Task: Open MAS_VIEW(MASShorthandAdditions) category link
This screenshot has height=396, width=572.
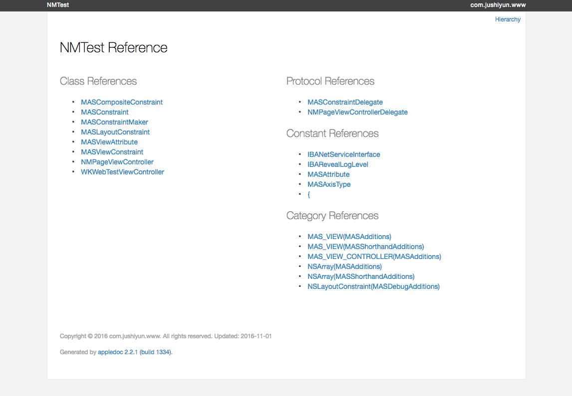Action: click(366, 247)
